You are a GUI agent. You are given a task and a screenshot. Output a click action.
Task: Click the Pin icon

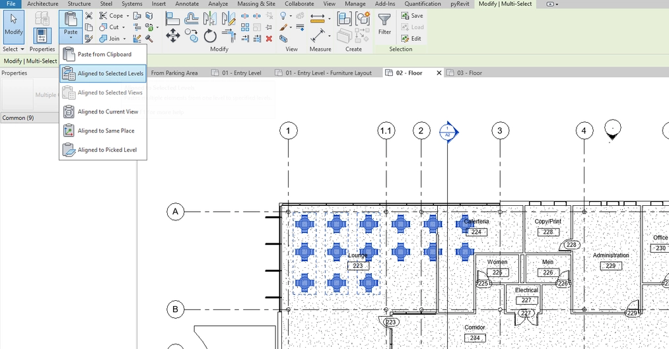point(269,27)
